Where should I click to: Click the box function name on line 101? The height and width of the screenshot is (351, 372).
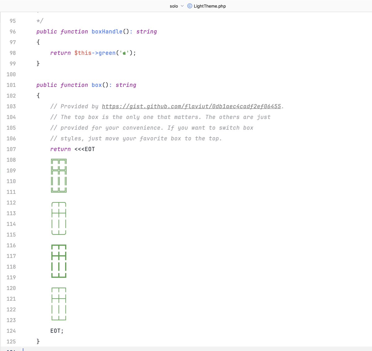[x=96, y=85]
